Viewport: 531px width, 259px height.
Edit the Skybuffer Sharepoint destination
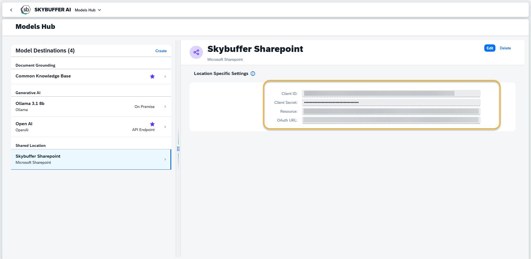click(x=490, y=48)
